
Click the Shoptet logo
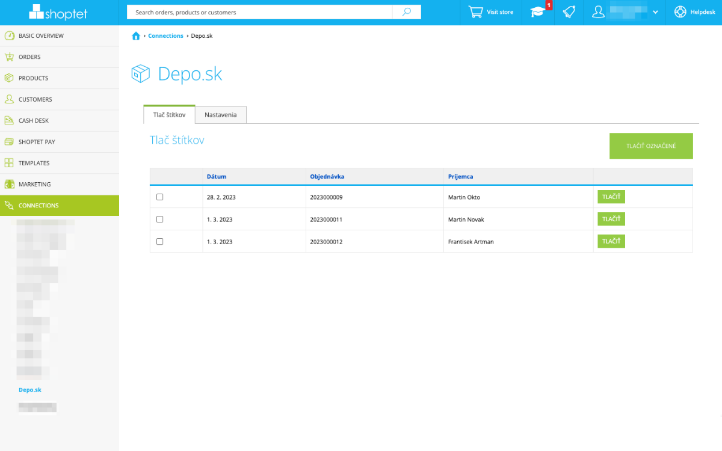pos(60,11)
